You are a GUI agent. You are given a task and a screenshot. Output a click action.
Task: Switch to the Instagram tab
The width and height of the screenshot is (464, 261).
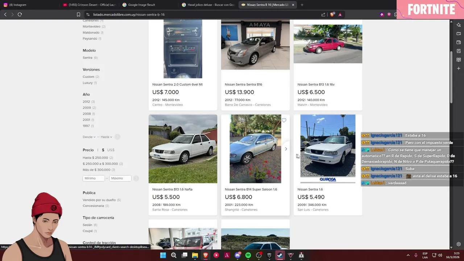point(29,5)
